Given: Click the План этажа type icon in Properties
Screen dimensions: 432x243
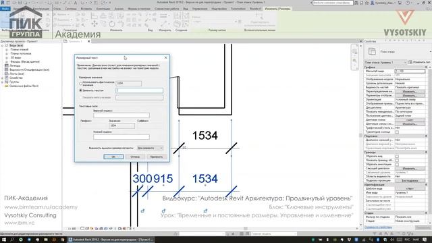Looking at the screenshot, I should 372,51.
